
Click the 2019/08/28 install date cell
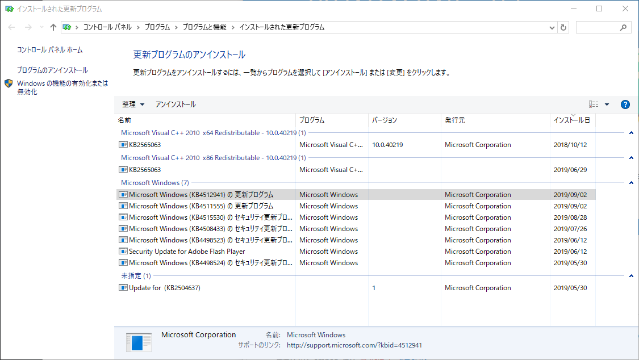(x=570, y=217)
